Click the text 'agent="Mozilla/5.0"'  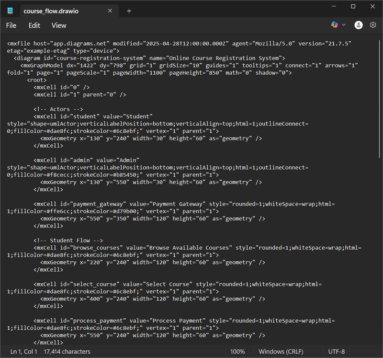[263, 44]
